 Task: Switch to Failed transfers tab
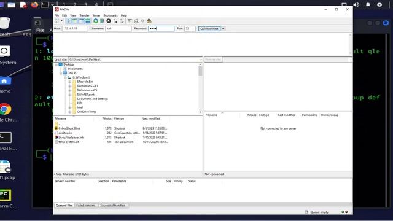pos(86,206)
